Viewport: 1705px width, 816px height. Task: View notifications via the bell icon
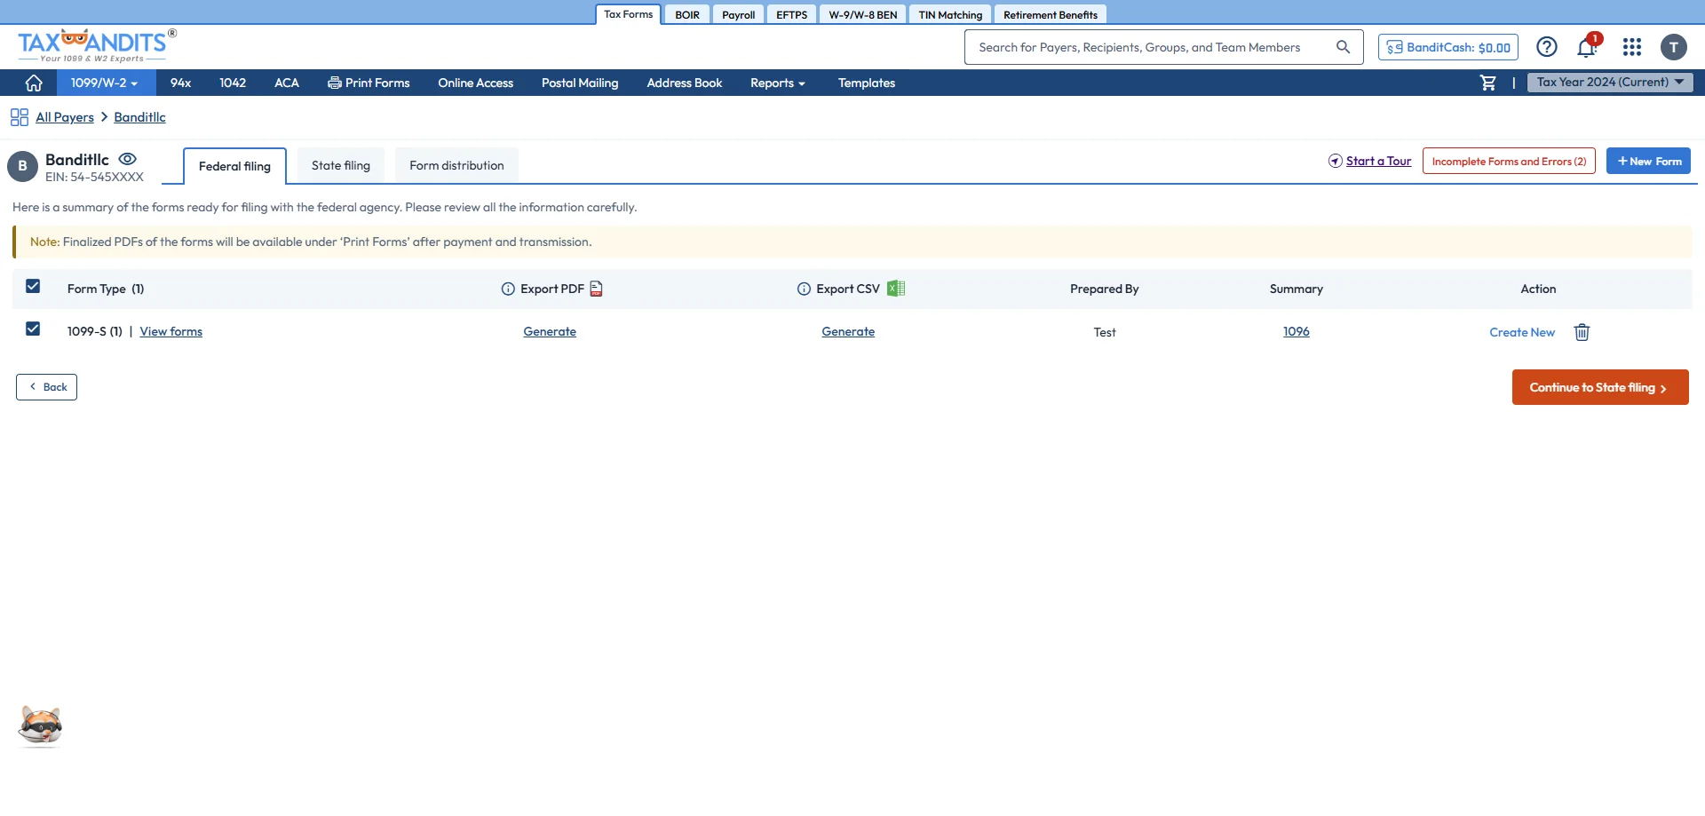pos(1587,47)
